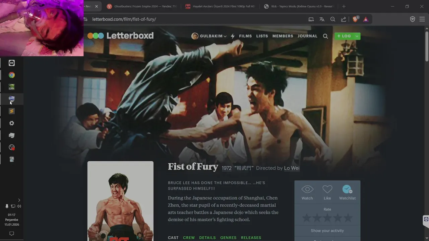This screenshot has height=241, width=429.
Task: Expand the GULBAKIM account dropdown arrow
Action: tap(225, 36)
